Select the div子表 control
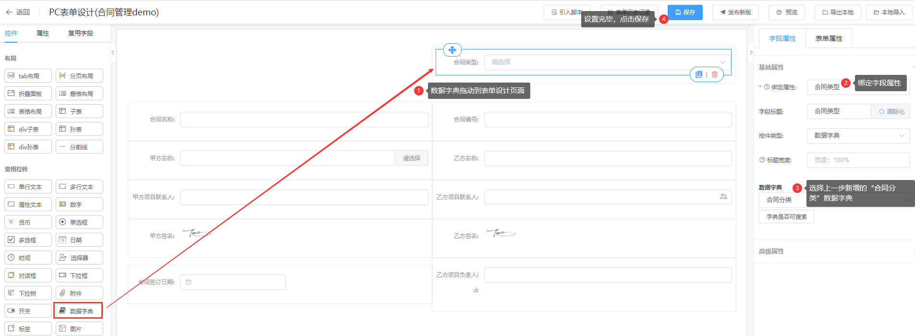Viewport: 915px width, 336px height. click(x=28, y=129)
